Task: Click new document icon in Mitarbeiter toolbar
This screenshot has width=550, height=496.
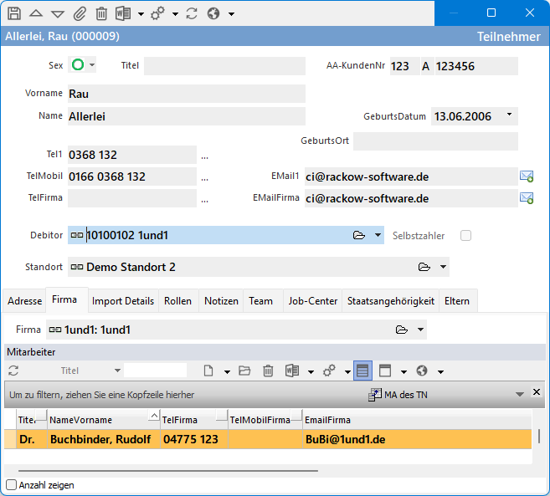Action: 207,371
